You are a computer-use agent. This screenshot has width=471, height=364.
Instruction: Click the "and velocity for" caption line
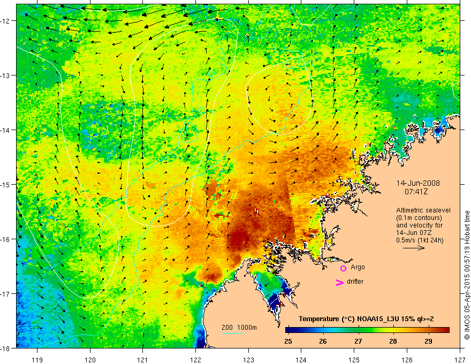point(419,225)
